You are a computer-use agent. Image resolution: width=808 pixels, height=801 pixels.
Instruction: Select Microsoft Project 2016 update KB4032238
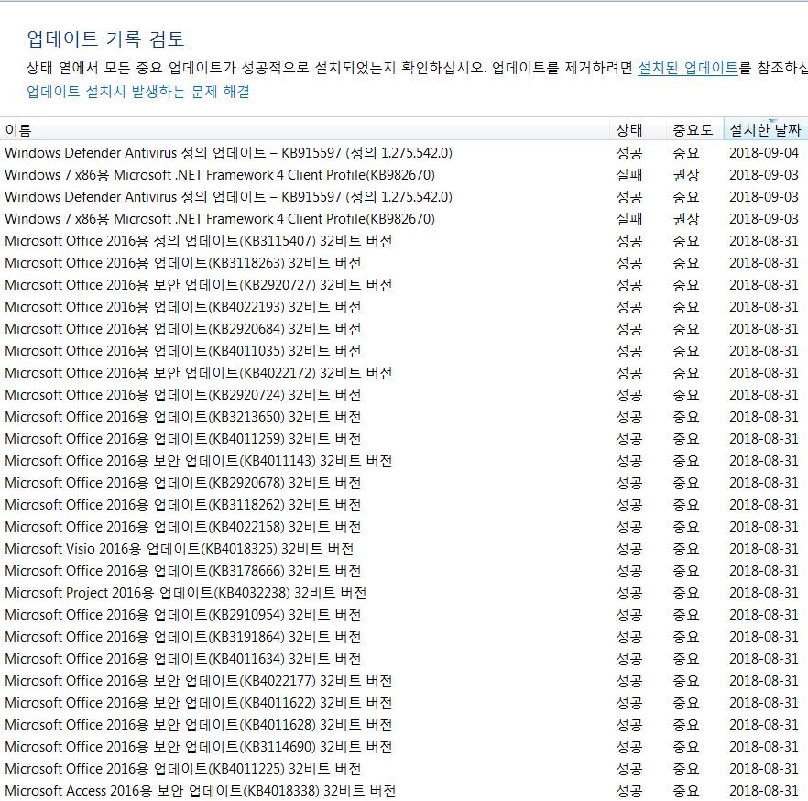(x=404, y=593)
